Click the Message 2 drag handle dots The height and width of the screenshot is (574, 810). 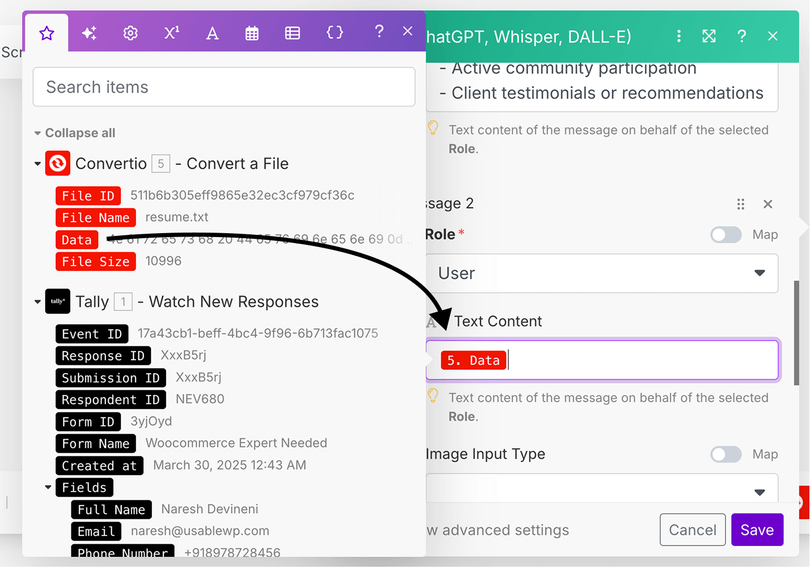(x=741, y=204)
